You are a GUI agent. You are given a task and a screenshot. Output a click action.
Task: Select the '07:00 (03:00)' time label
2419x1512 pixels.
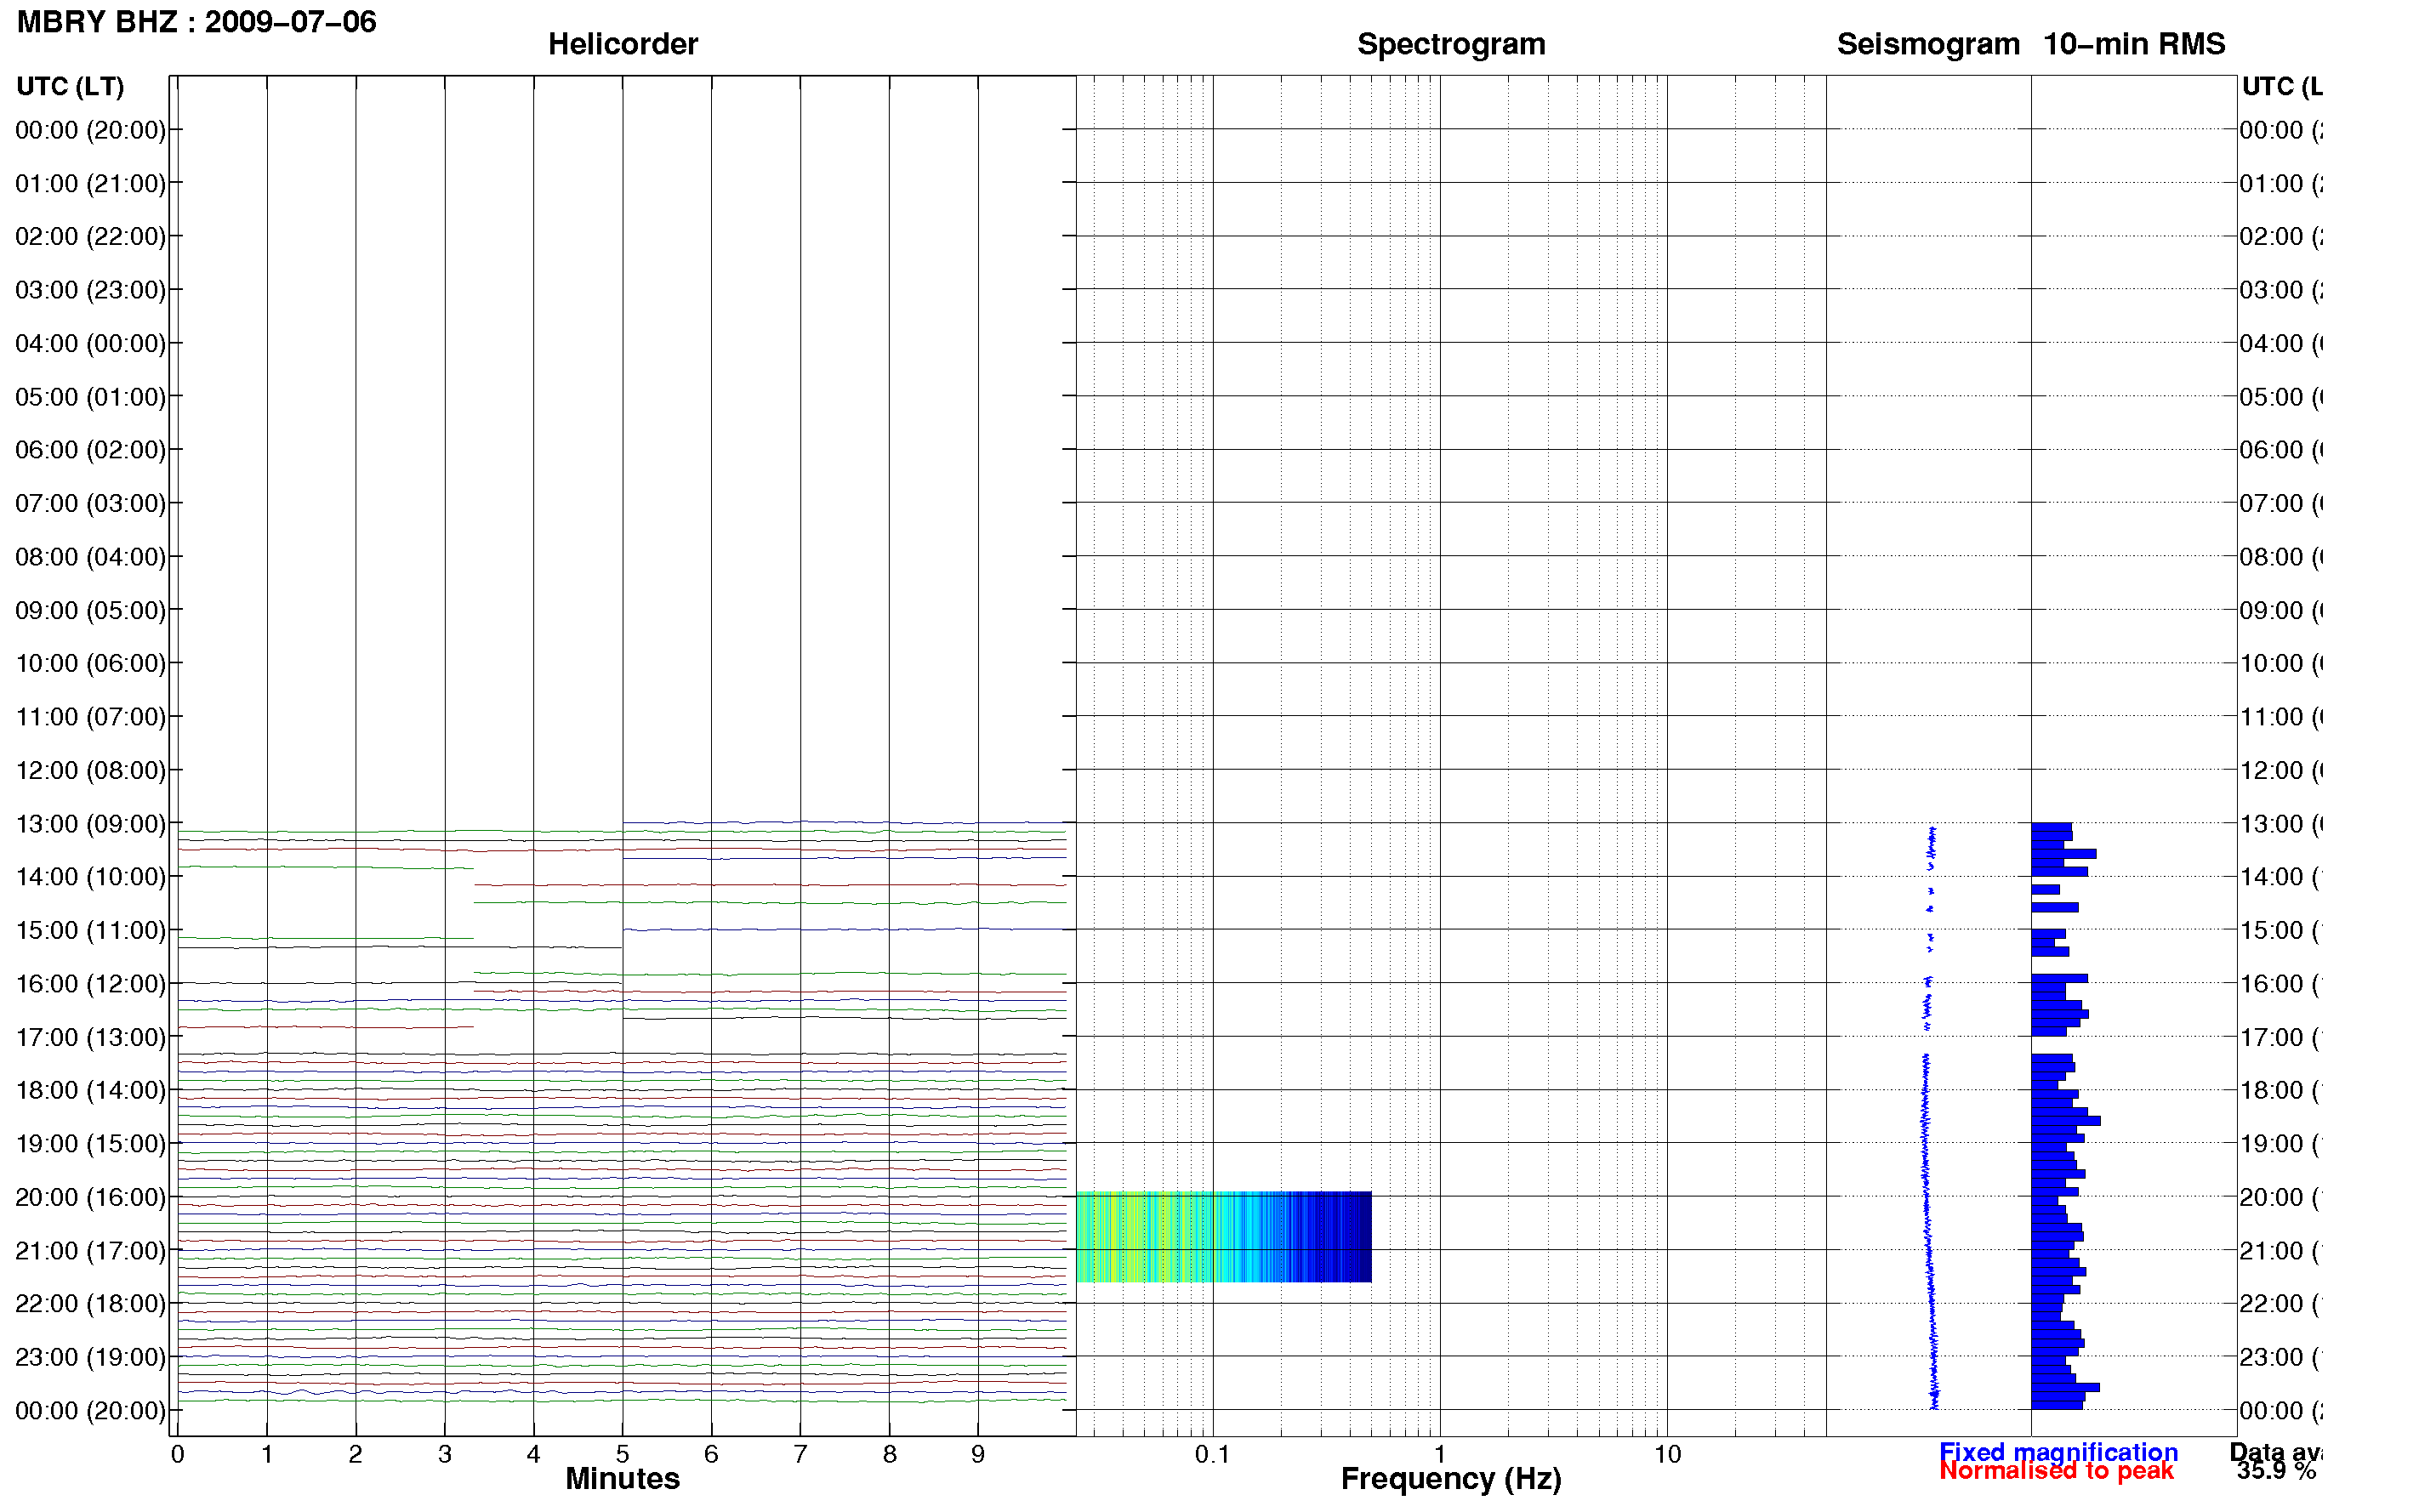click(x=90, y=504)
